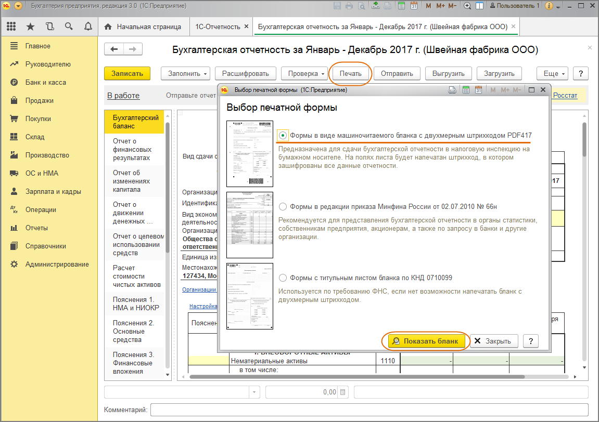Screen dimensions: 599x422
Task: Open the sections menu grid icon
Action: pyautogui.click(x=11, y=27)
